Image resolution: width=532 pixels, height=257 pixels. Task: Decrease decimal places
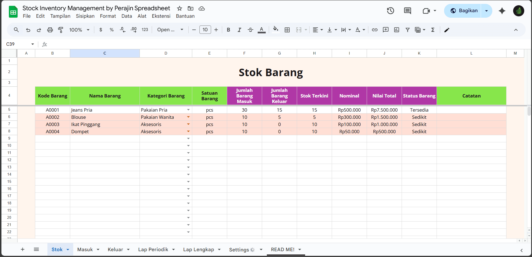(122, 30)
